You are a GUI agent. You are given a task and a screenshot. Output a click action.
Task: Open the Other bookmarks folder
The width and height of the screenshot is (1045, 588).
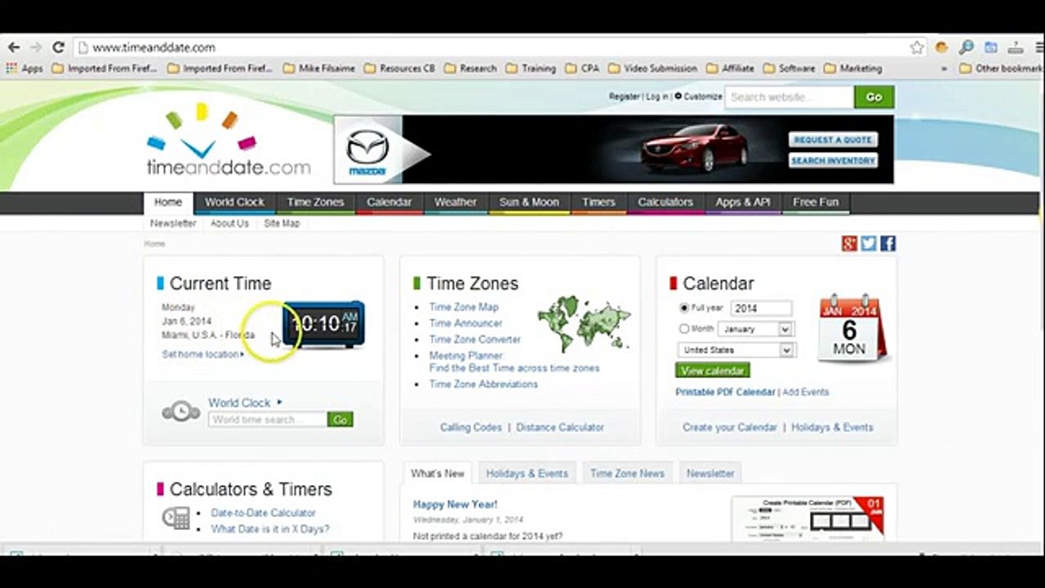click(x=1002, y=69)
